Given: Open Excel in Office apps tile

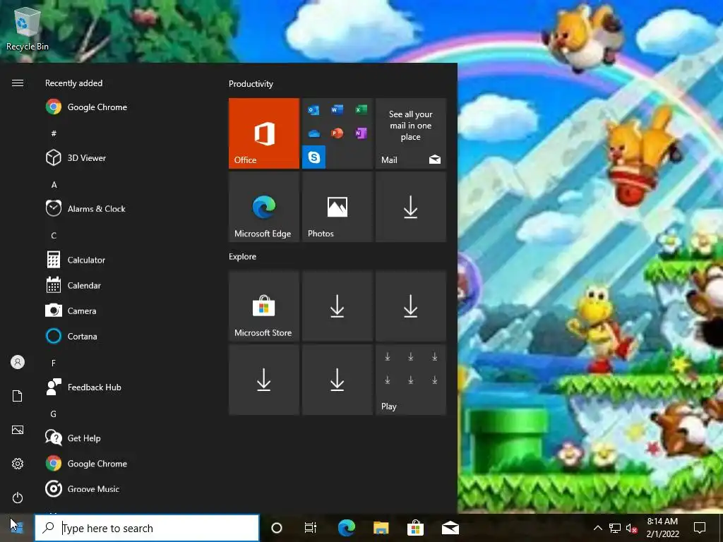Looking at the screenshot, I should point(361,109).
